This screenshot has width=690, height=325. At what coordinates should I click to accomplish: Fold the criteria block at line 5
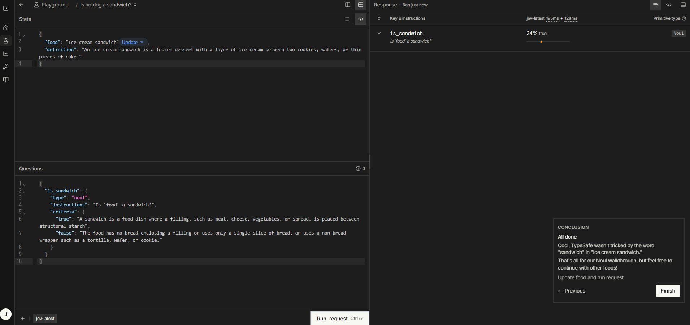click(25, 213)
